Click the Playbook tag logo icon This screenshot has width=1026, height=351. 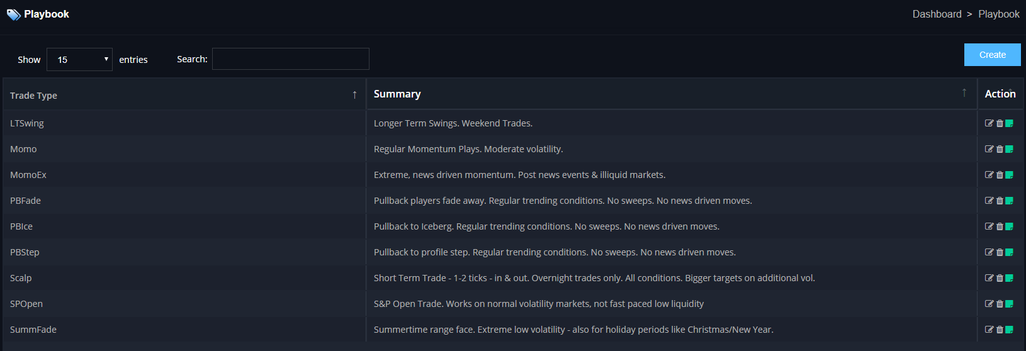pos(14,14)
